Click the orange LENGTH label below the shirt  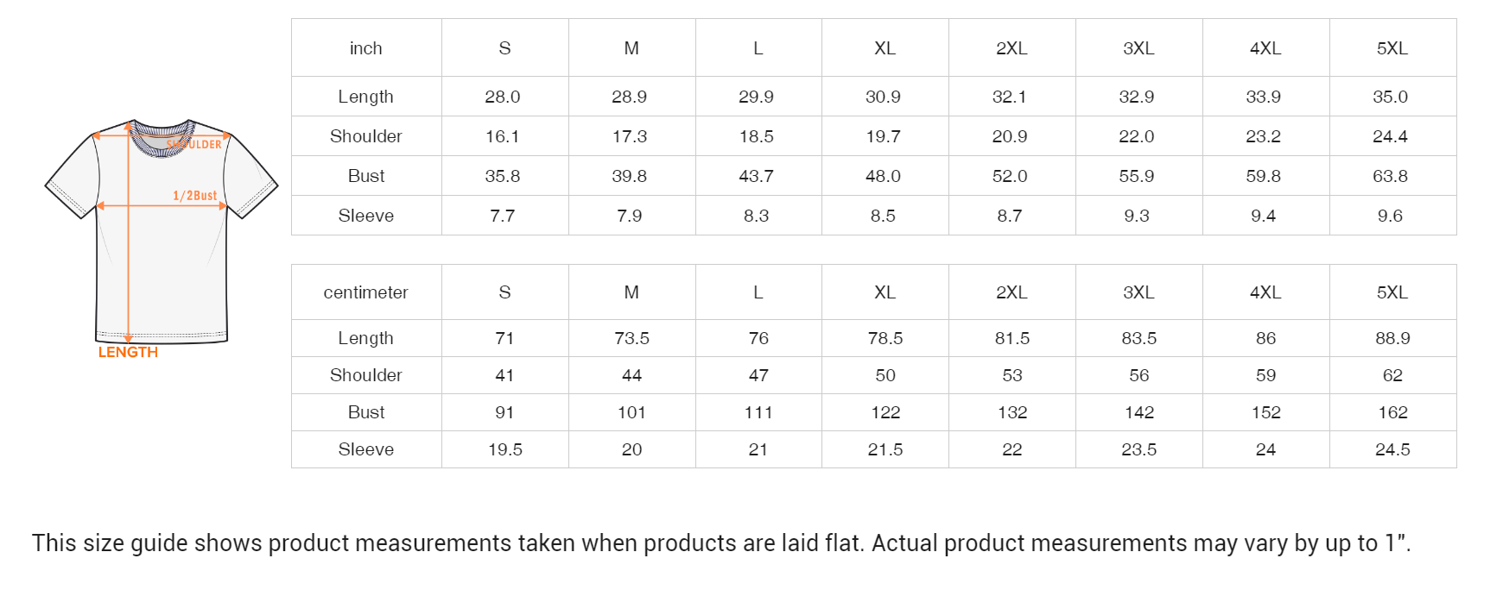(128, 352)
